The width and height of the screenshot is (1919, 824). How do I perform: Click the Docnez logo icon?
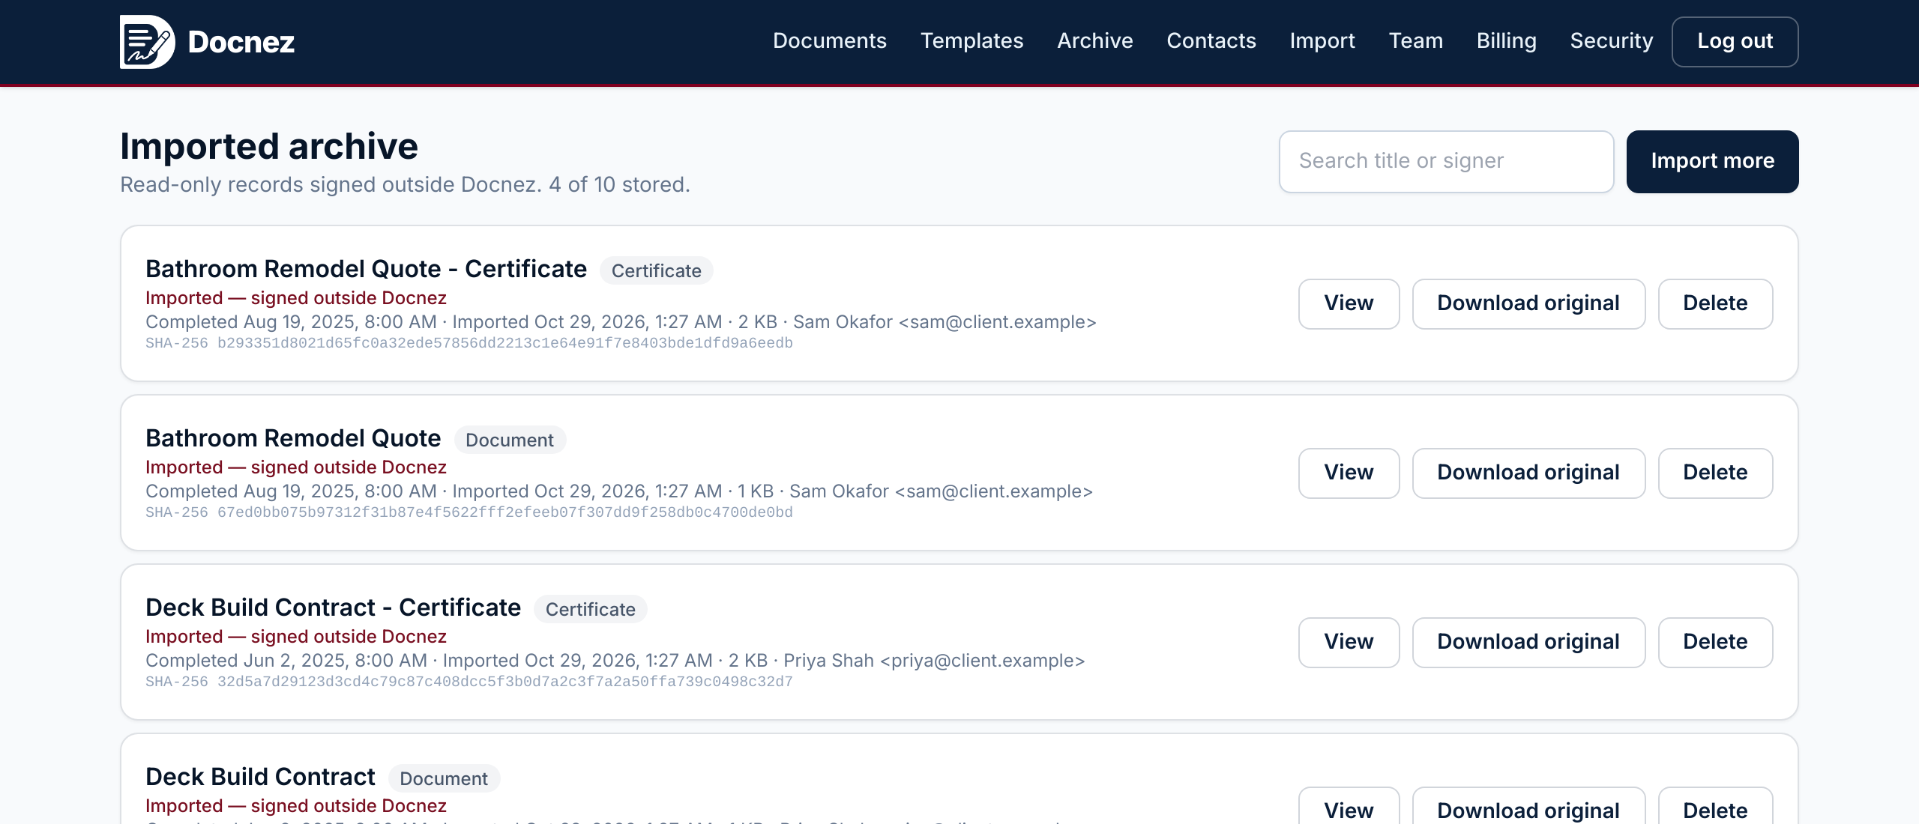[148, 42]
